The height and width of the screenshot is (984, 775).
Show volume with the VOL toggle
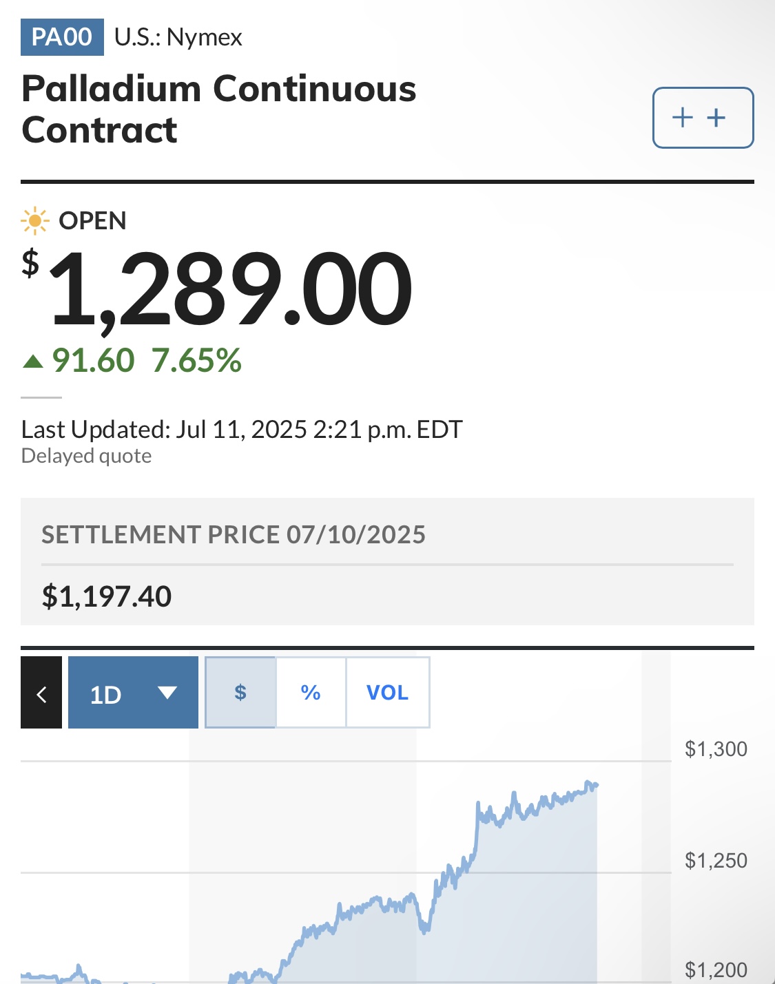(388, 692)
